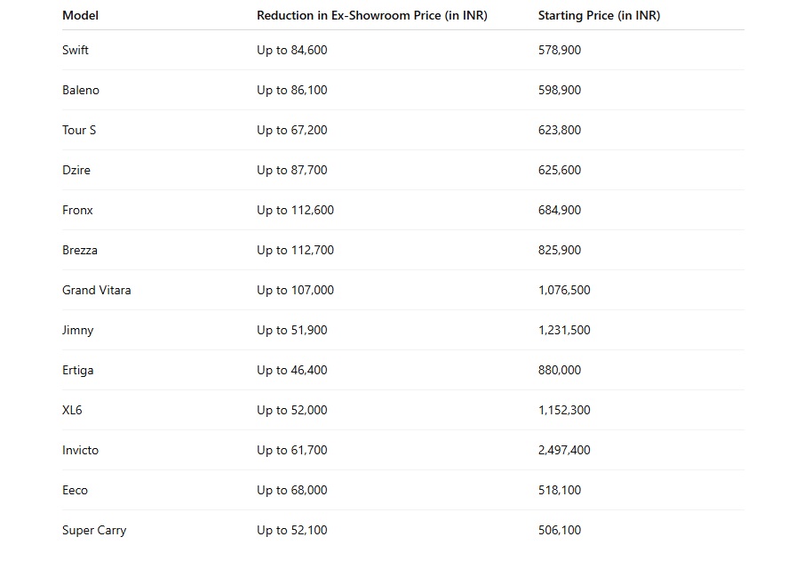
Task: Click Swift starting price 578,900
Action: [560, 50]
